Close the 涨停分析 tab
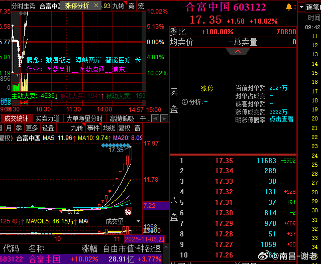This screenshot has height=264, width=321. [96, 6]
